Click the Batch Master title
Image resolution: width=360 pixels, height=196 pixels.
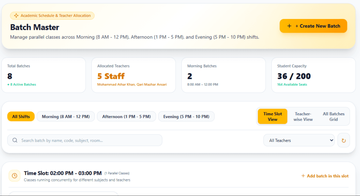tap(35, 27)
